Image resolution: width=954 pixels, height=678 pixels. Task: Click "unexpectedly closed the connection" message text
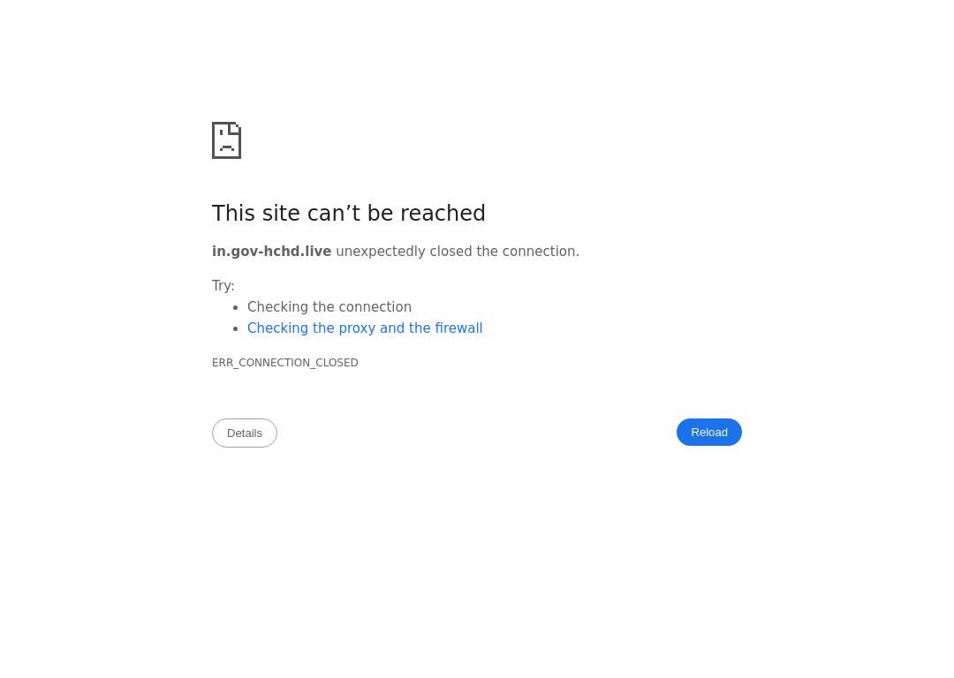[458, 251]
